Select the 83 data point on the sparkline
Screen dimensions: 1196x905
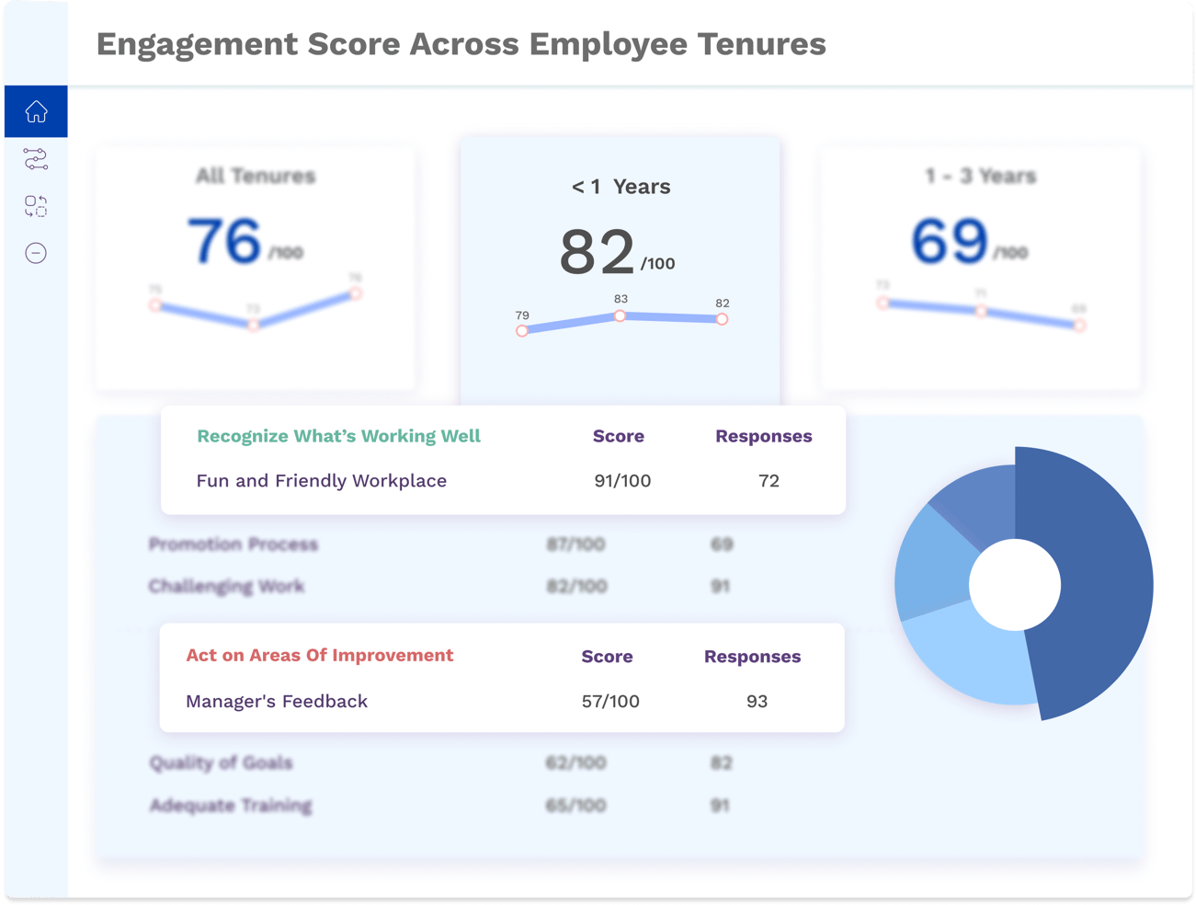(621, 315)
